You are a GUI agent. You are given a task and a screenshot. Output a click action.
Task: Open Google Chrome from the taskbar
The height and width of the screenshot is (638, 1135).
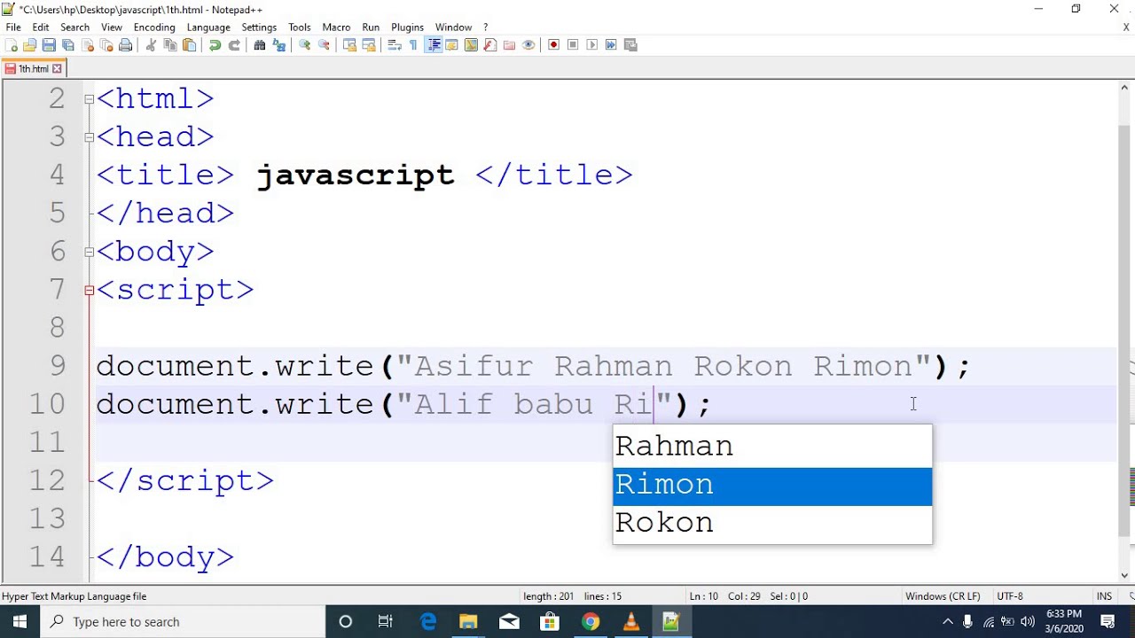591,622
